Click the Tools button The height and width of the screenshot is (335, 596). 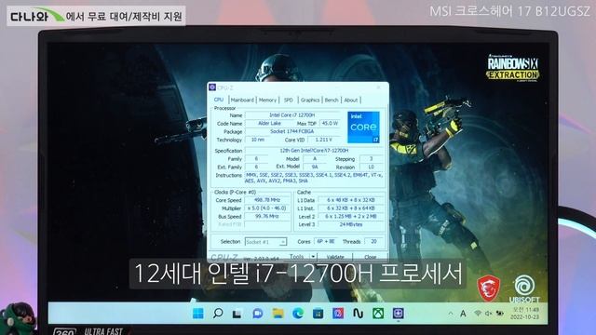297,257
